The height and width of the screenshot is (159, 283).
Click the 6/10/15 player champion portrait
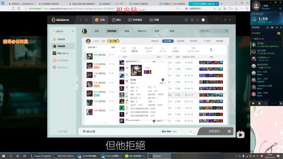tap(122, 121)
